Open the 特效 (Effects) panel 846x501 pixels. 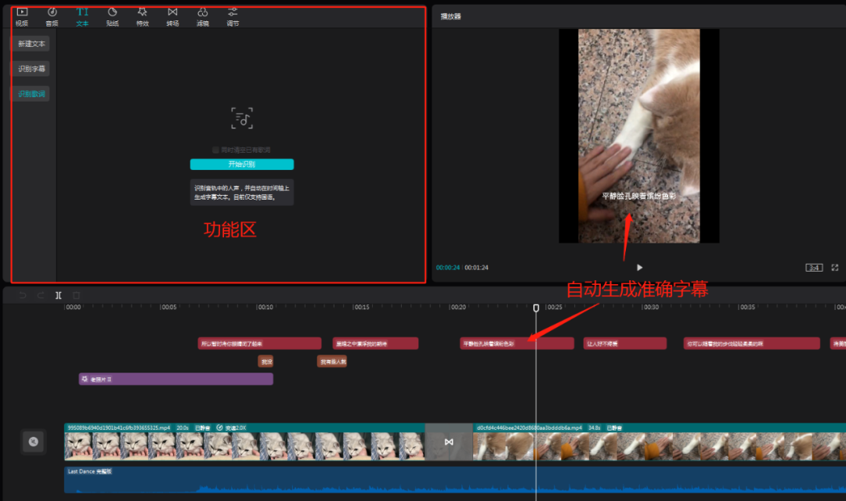pos(142,16)
